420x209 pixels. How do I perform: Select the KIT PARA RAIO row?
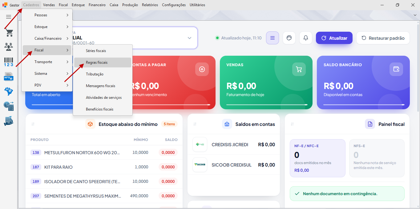click(104, 167)
